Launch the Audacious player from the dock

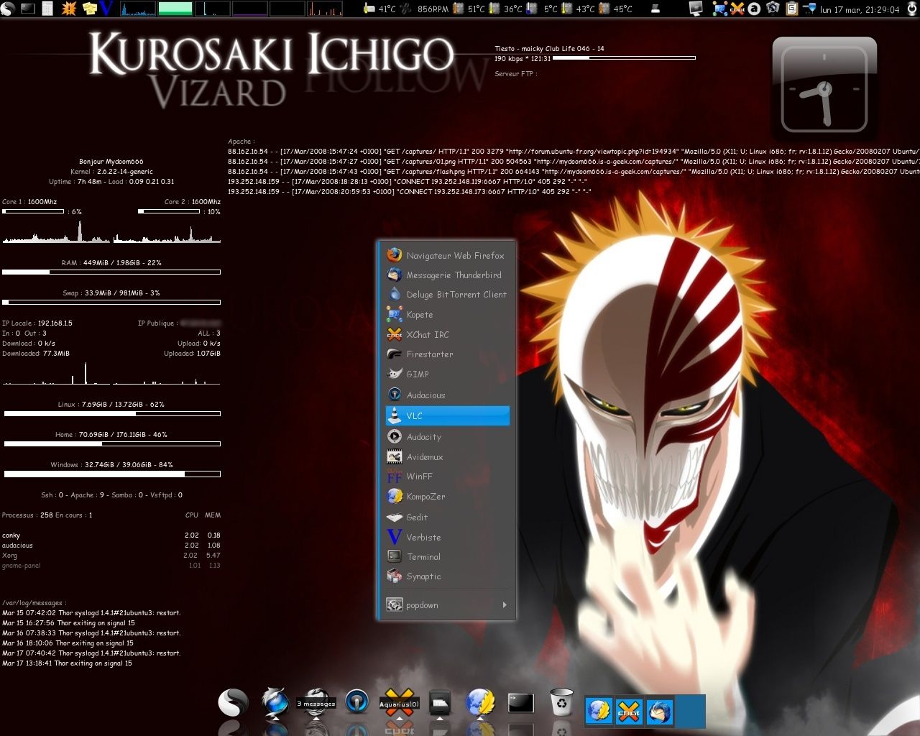pyautogui.click(x=357, y=702)
